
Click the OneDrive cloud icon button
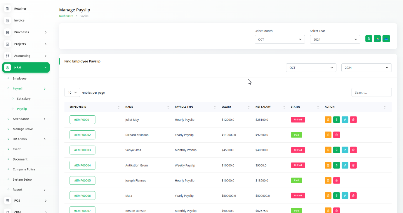coord(386,39)
